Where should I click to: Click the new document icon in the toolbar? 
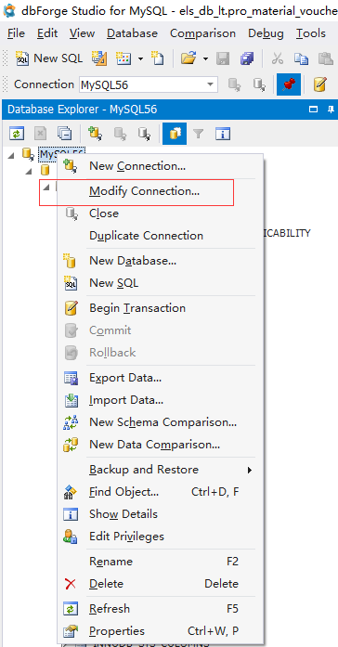click(157, 58)
